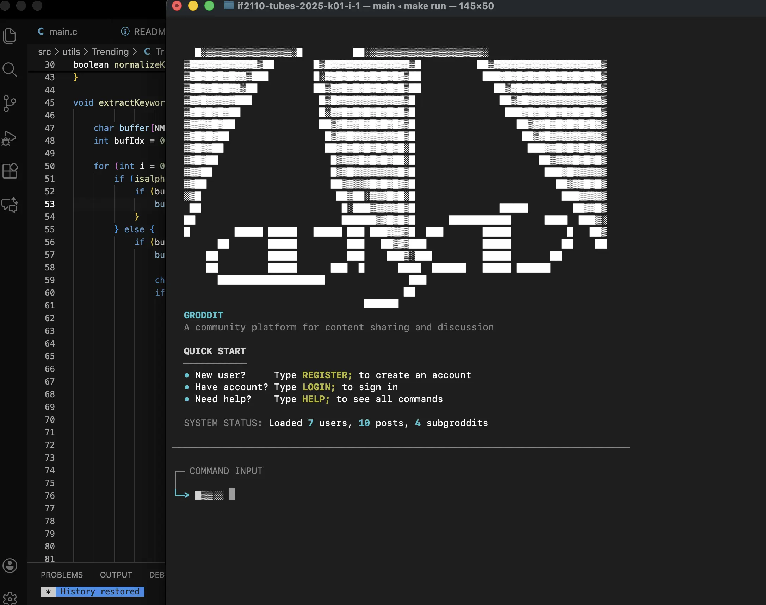Open the Explorer files icon
This screenshot has height=605, width=766.
click(10, 36)
